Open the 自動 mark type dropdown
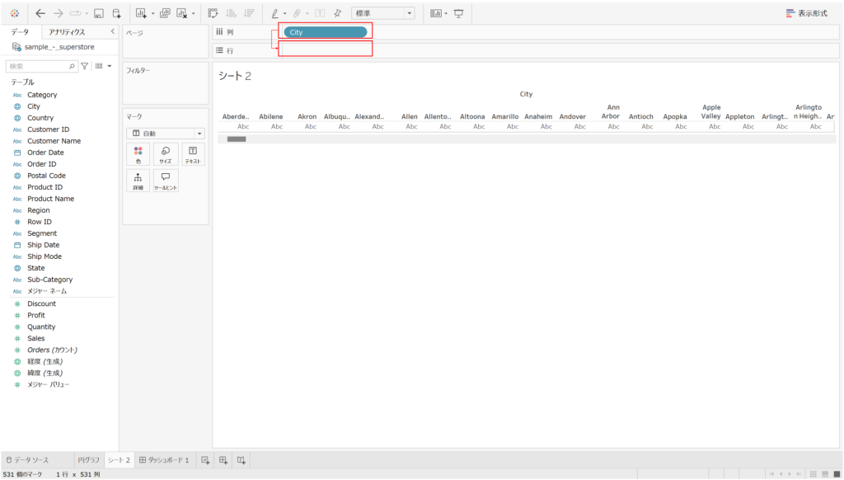The width and height of the screenshot is (844, 480). point(166,133)
